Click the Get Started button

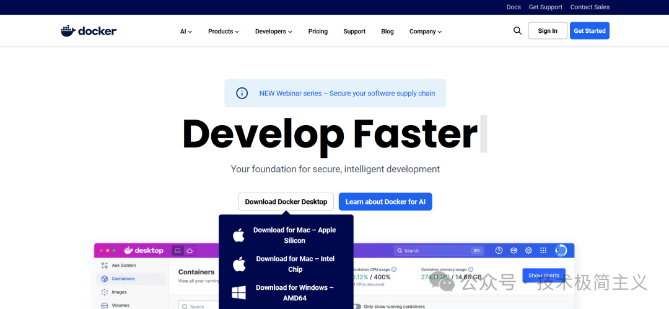coord(589,31)
